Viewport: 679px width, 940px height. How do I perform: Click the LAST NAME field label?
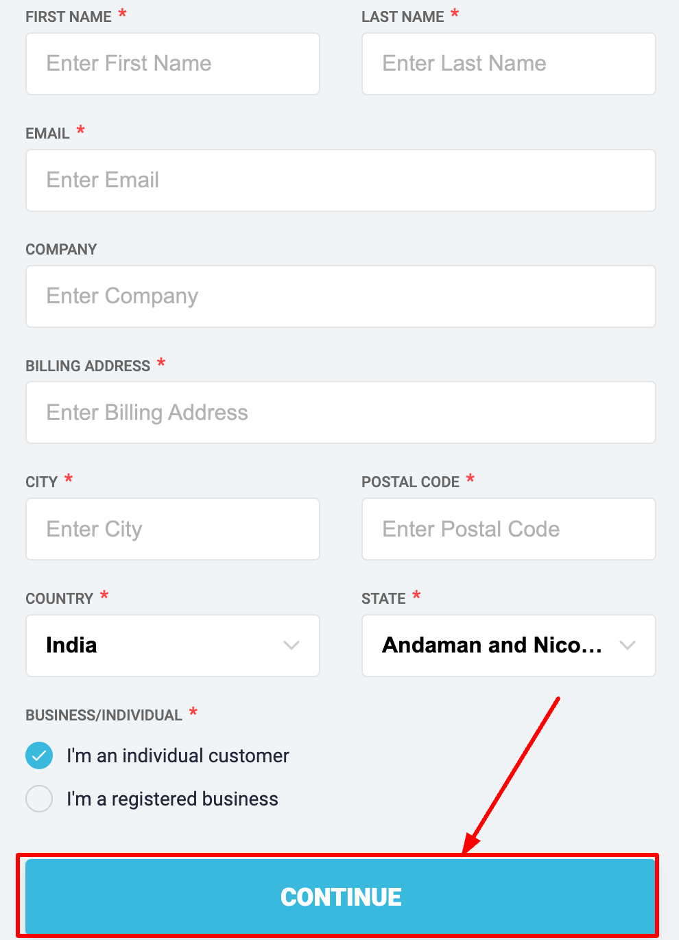click(403, 17)
